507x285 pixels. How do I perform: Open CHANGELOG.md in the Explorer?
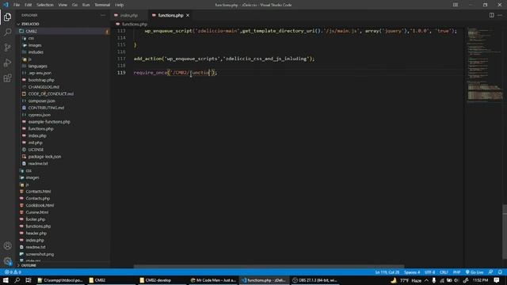click(x=44, y=87)
